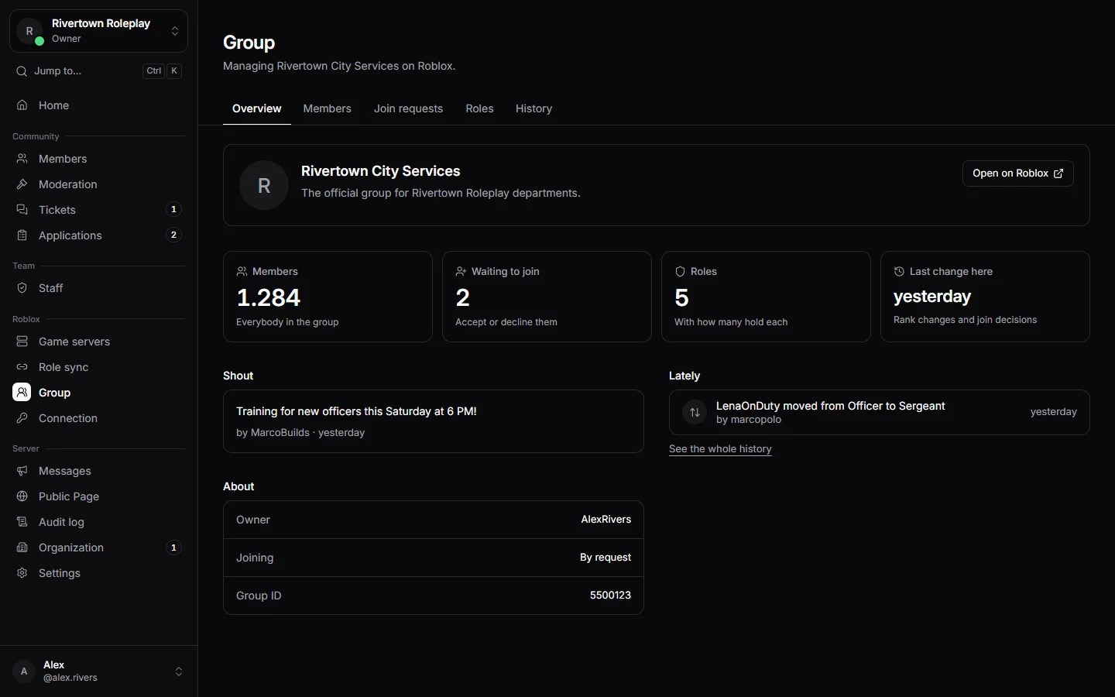Click the Rivertown City Services R avatar
Image resolution: width=1115 pixels, height=697 pixels.
point(264,185)
